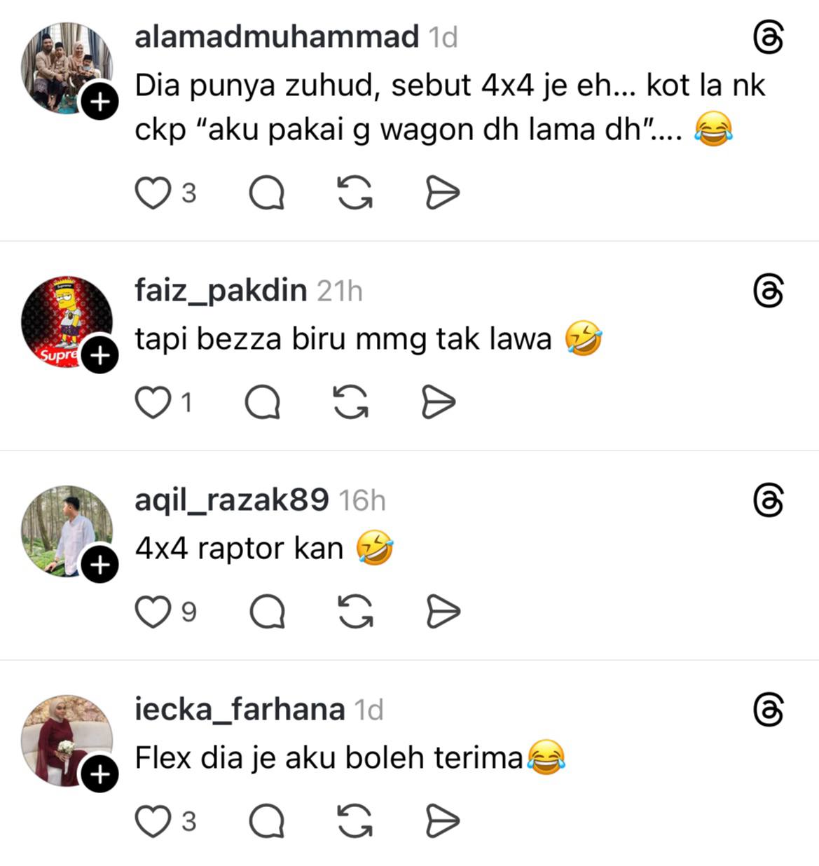Viewport: 819px width, 866px height.
Task: Follow faiz_pakdin using plus badge
Action: click(x=100, y=355)
